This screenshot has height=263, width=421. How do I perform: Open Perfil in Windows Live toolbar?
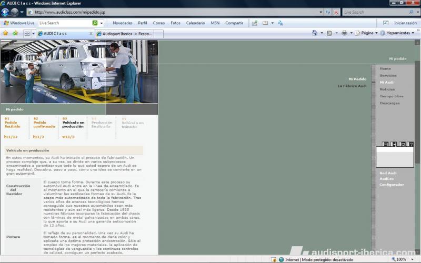[143, 23]
